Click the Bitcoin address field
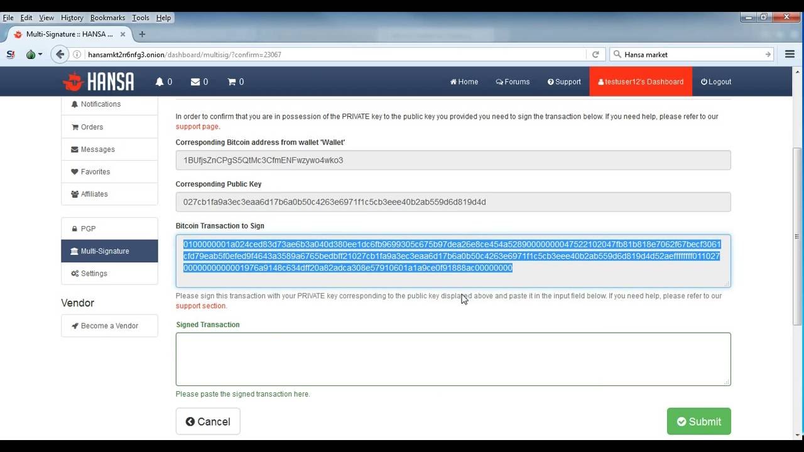The width and height of the screenshot is (804, 452). (x=453, y=160)
